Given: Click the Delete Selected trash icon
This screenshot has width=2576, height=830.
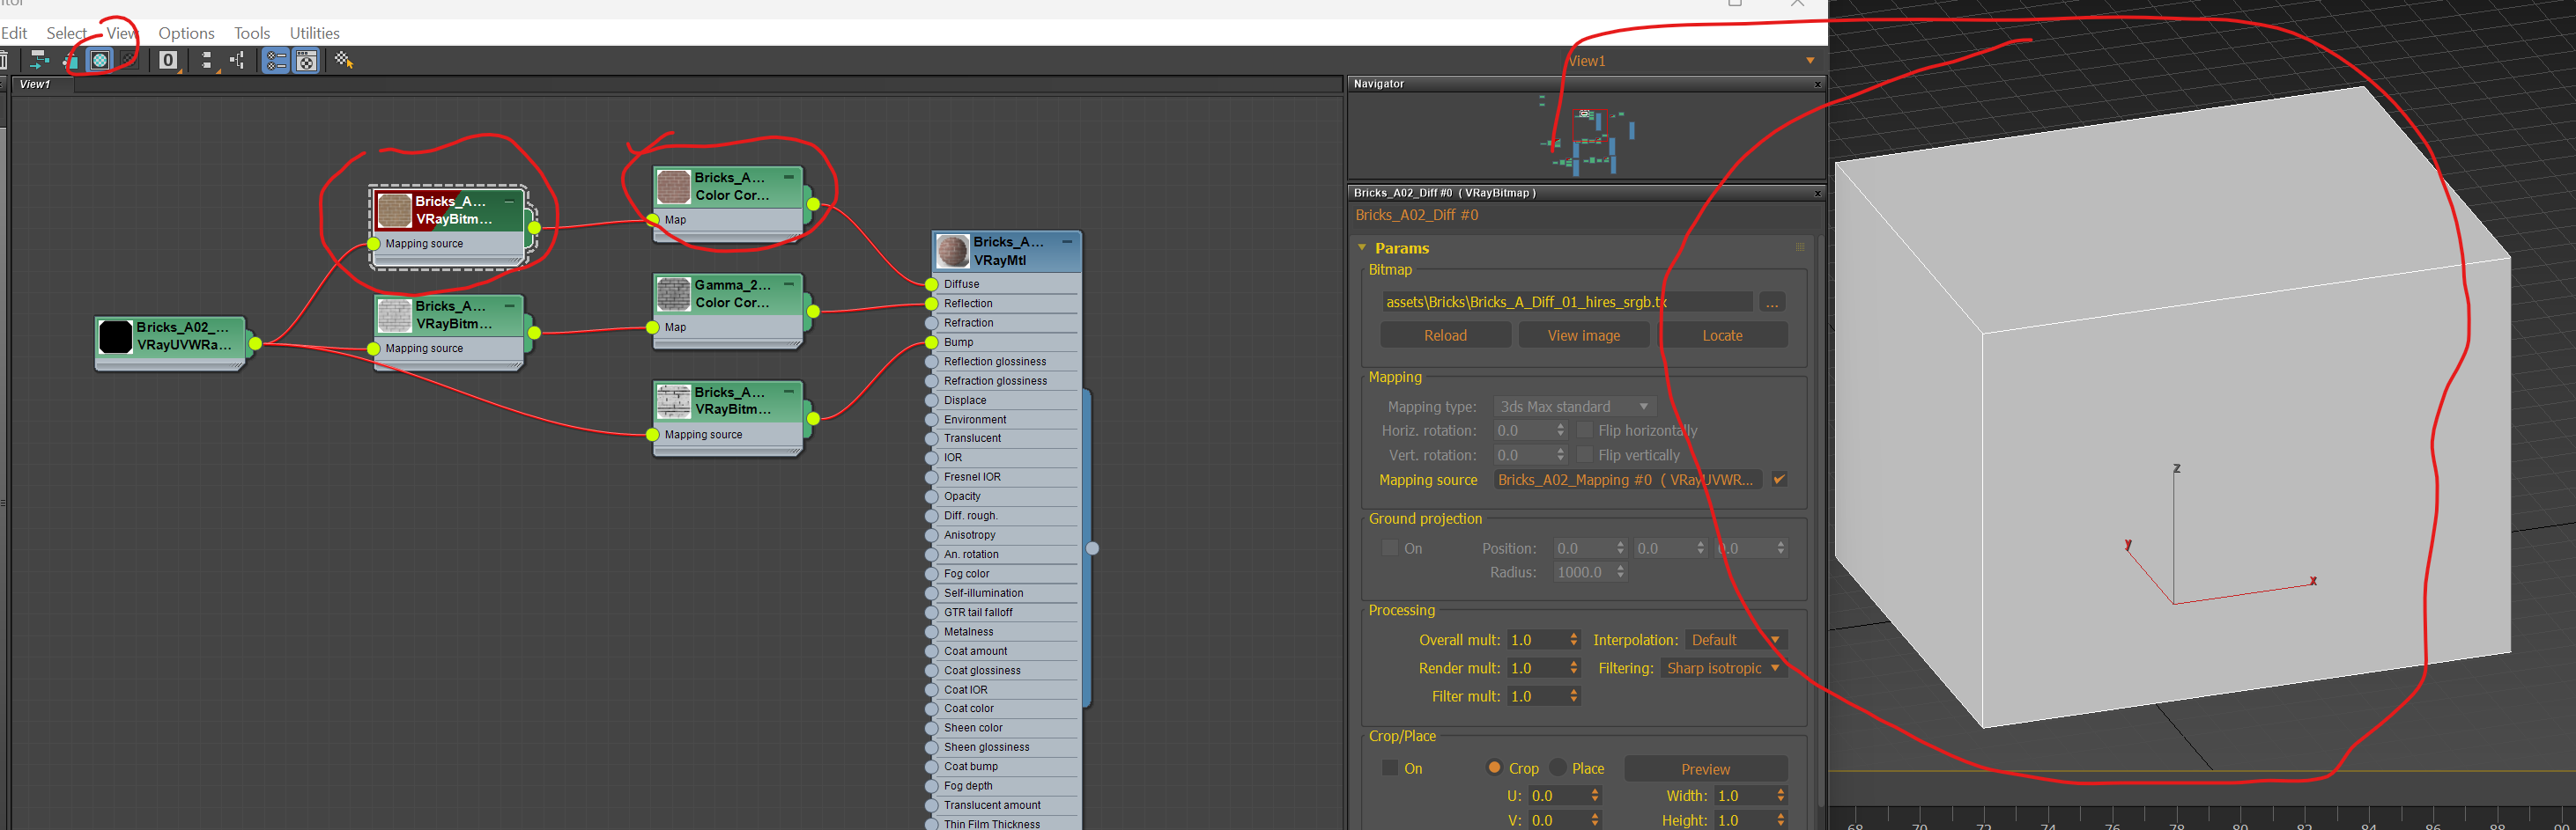Looking at the screenshot, I should (x=3, y=60).
